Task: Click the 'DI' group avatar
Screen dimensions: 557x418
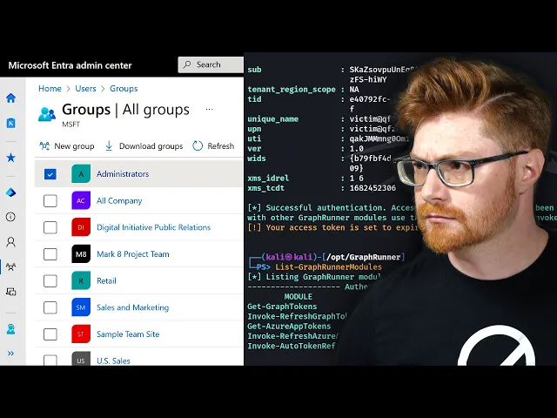Action: [81, 227]
